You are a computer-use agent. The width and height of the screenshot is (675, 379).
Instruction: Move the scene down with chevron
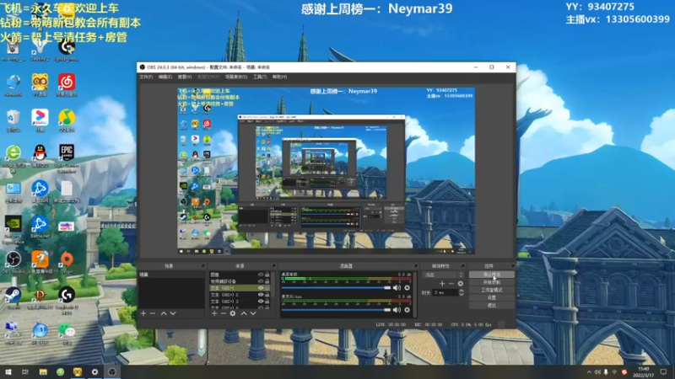[173, 313]
